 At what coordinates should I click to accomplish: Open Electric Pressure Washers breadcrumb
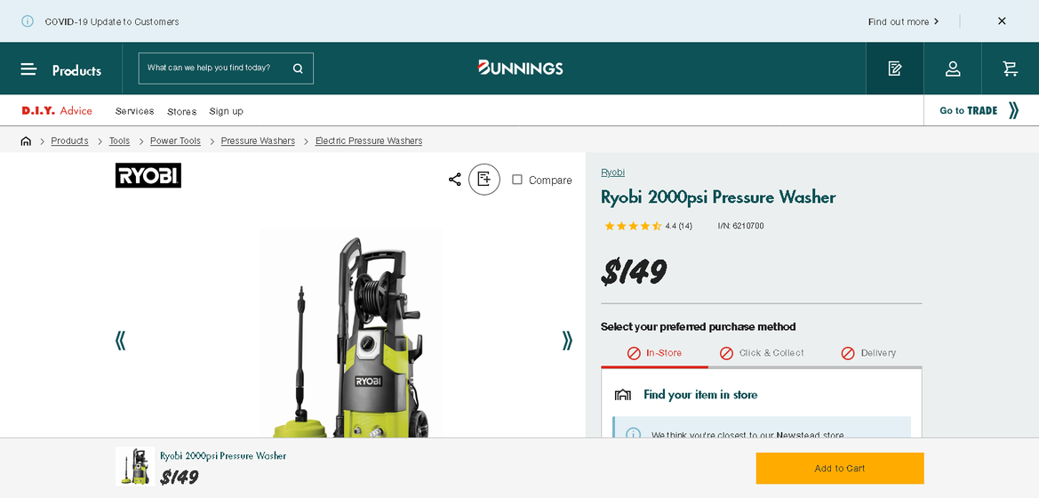click(369, 141)
